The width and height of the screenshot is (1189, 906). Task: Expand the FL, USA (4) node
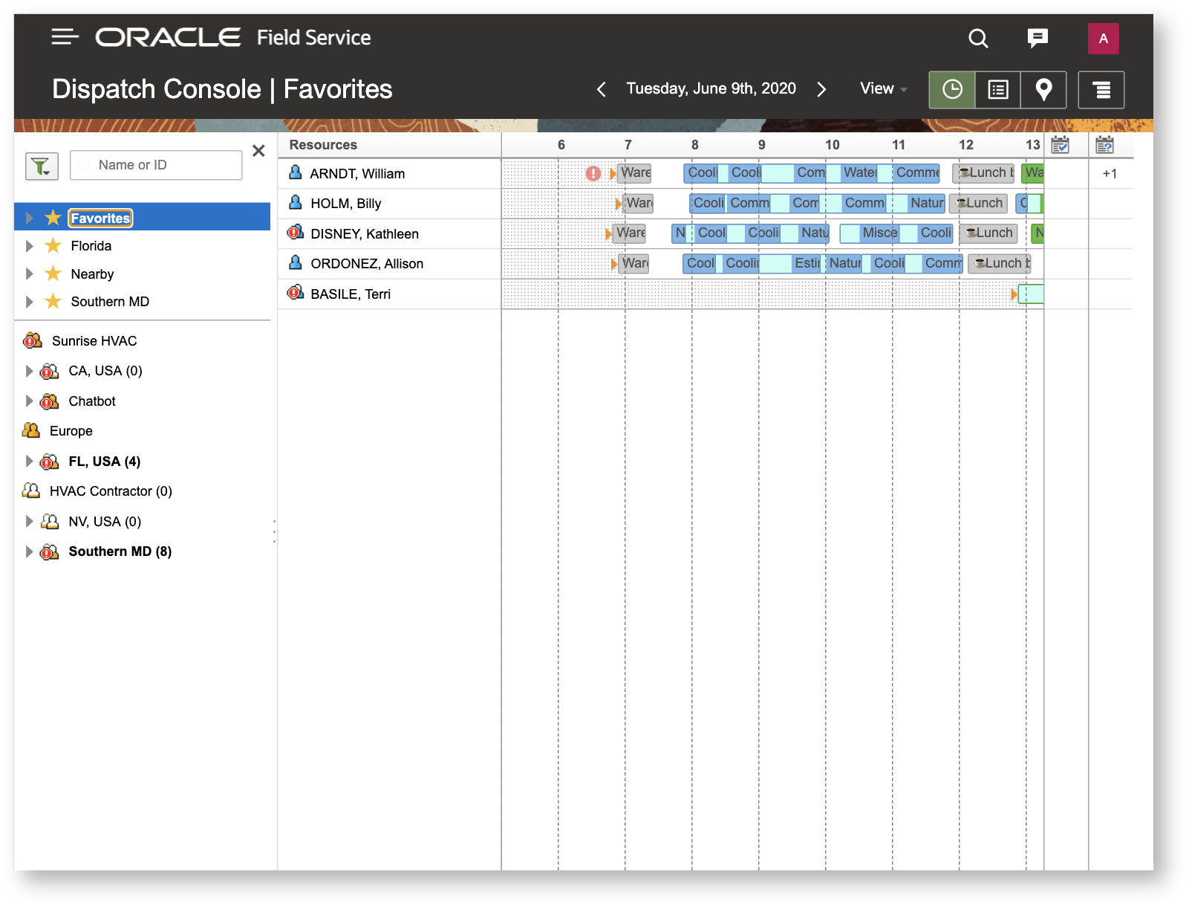pyautogui.click(x=30, y=462)
